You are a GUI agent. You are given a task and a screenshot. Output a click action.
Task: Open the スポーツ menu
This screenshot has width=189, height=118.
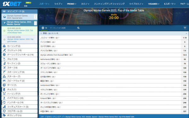[44, 4]
